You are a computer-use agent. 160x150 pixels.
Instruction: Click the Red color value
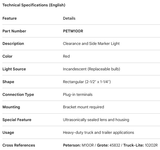pos(66,56)
